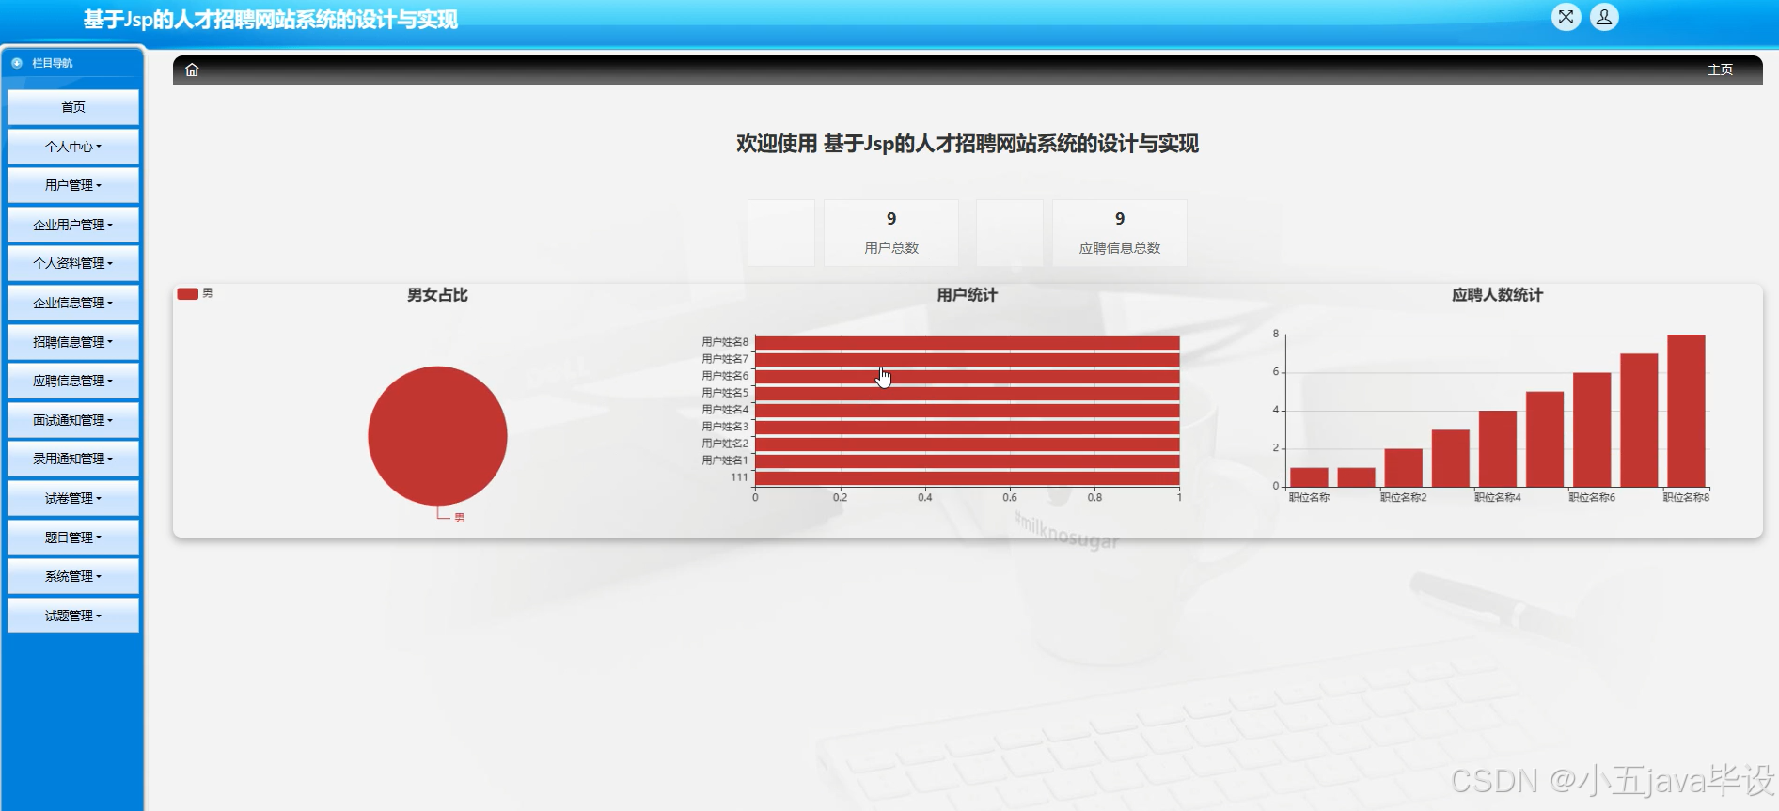The height and width of the screenshot is (811, 1779).
Task: Open the 系统管理 sidebar menu
Action: (73, 576)
